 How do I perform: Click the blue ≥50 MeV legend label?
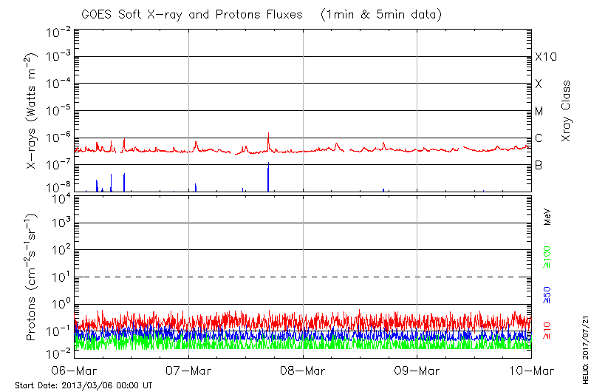click(547, 294)
